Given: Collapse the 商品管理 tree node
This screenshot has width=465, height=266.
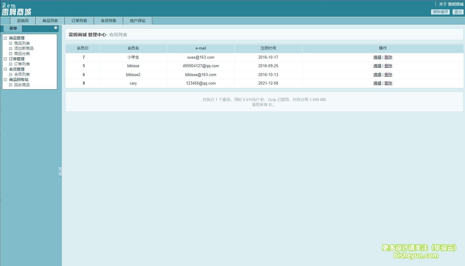Looking at the screenshot, I should coord(5,38).
